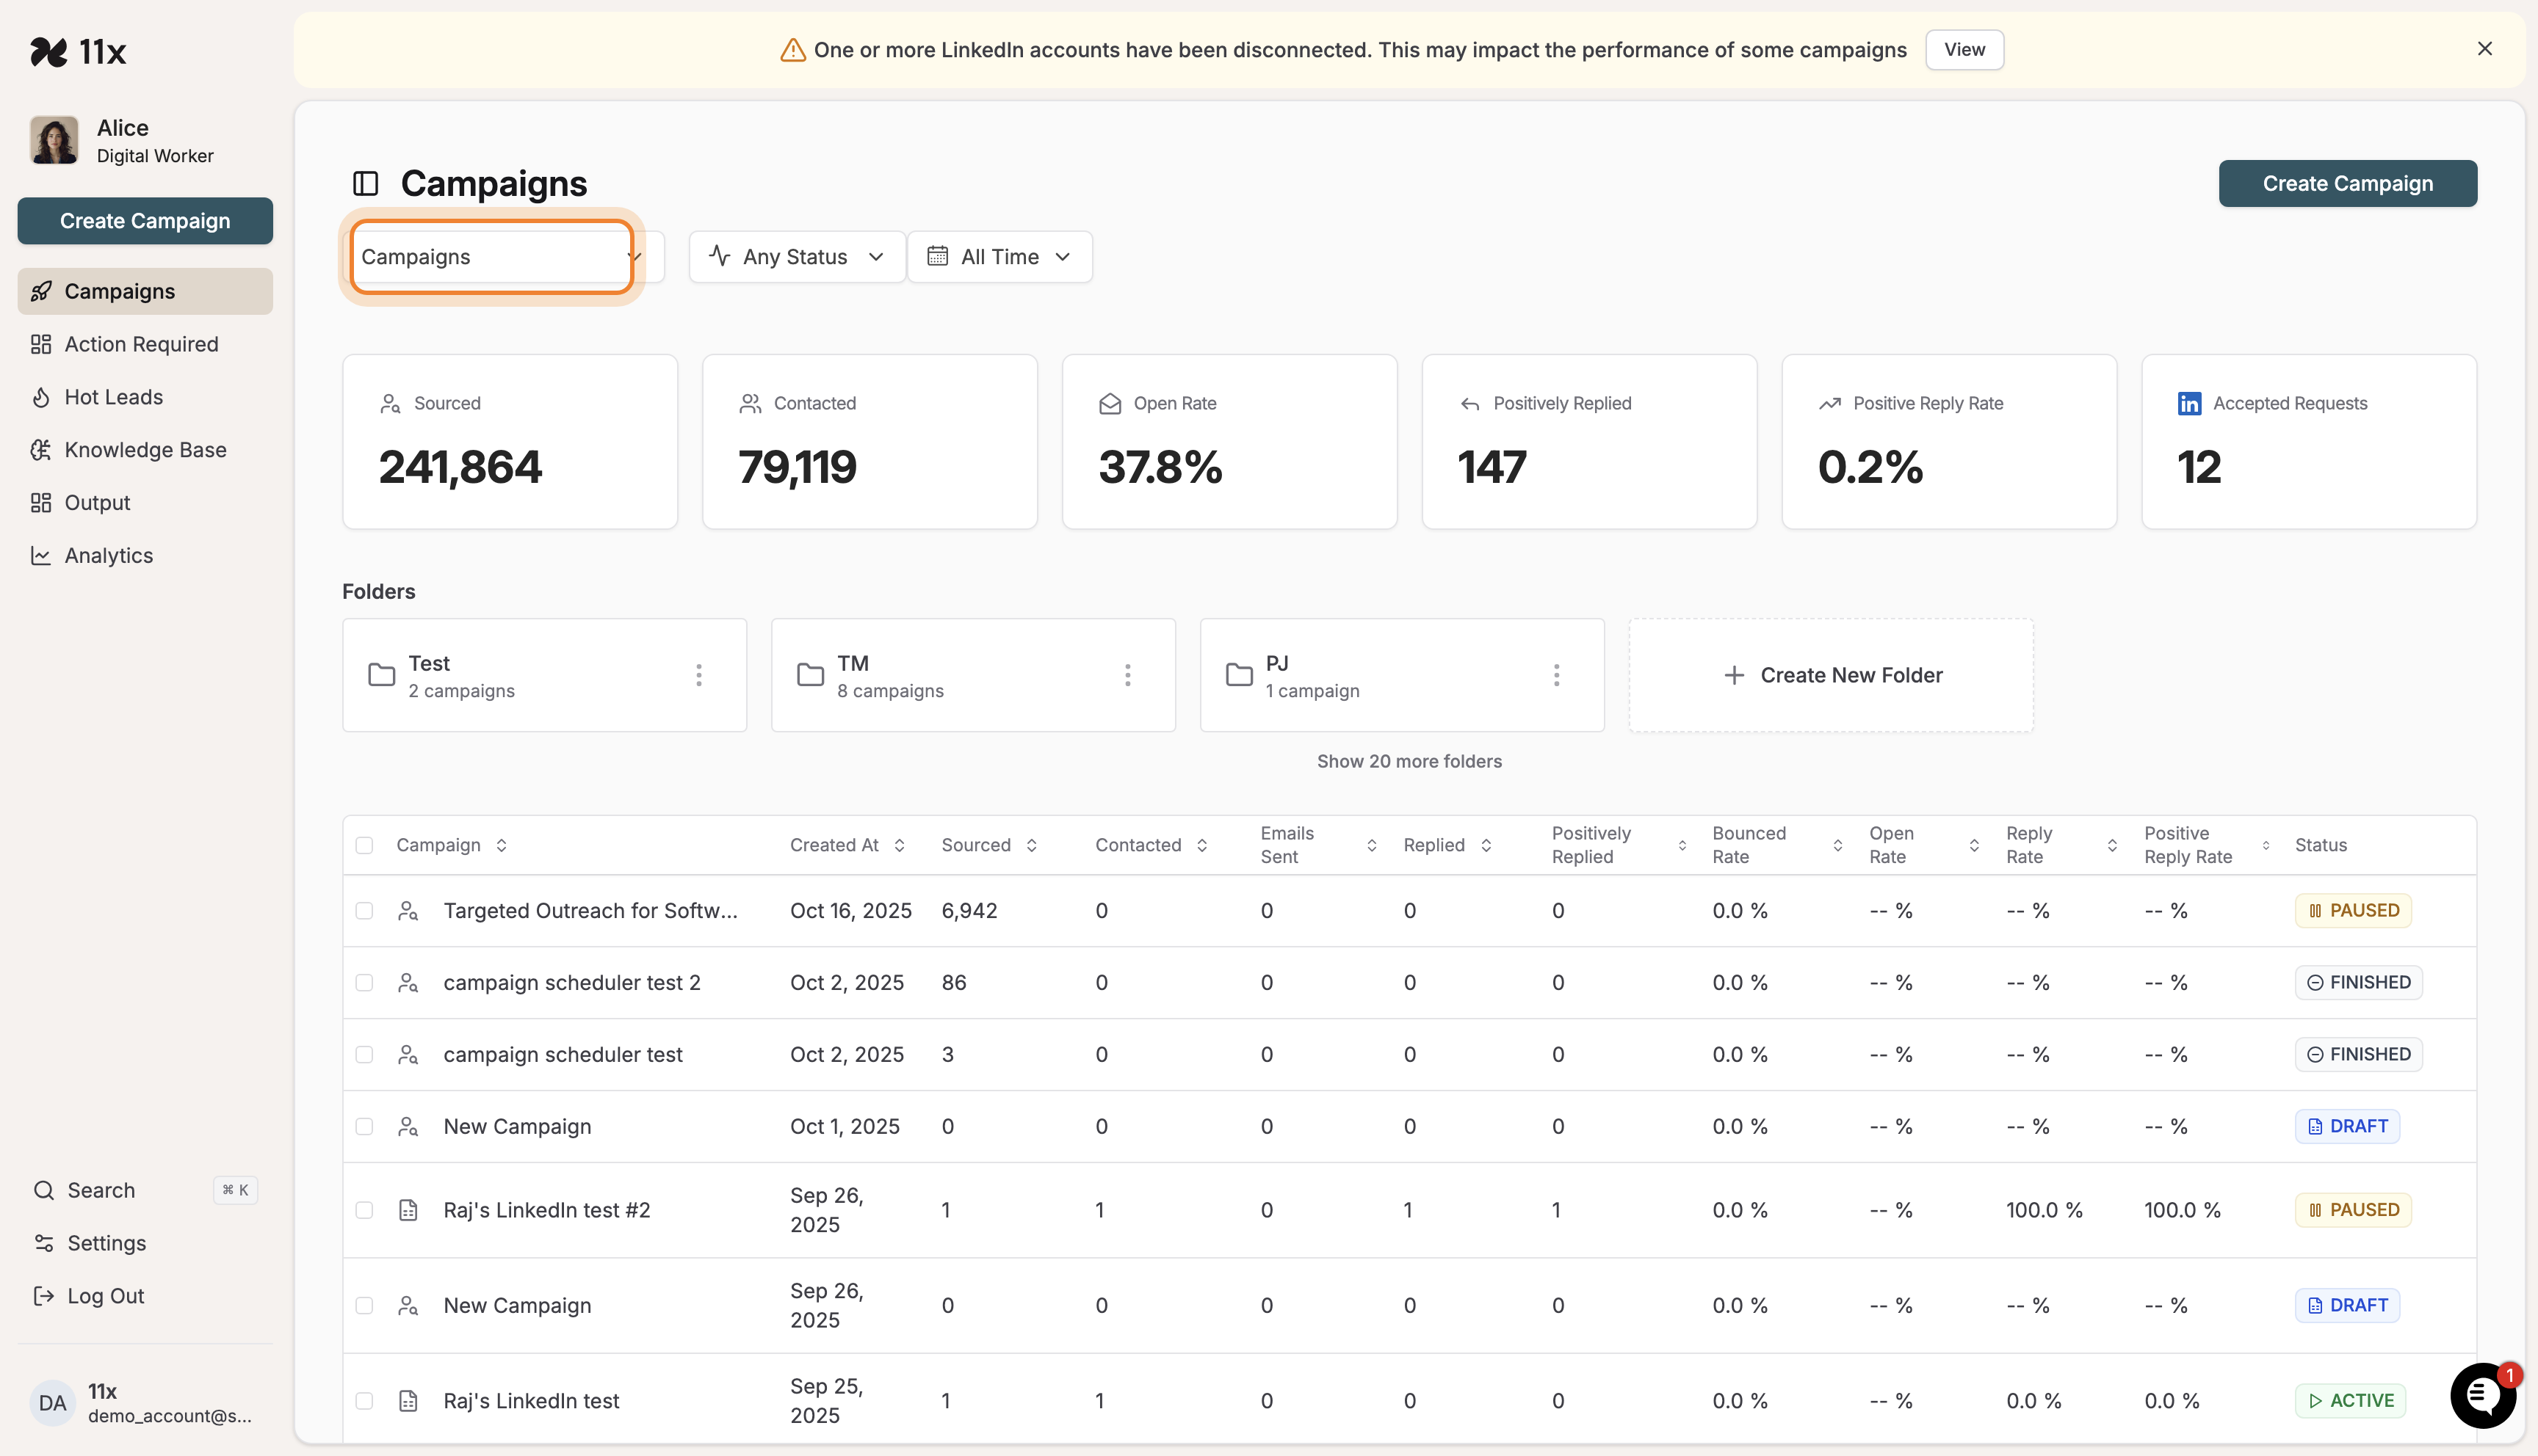Viewport: 2538px width, 1456px height.
Task: Check the select-all campaigns header checkbox
Action: (364, 844)
